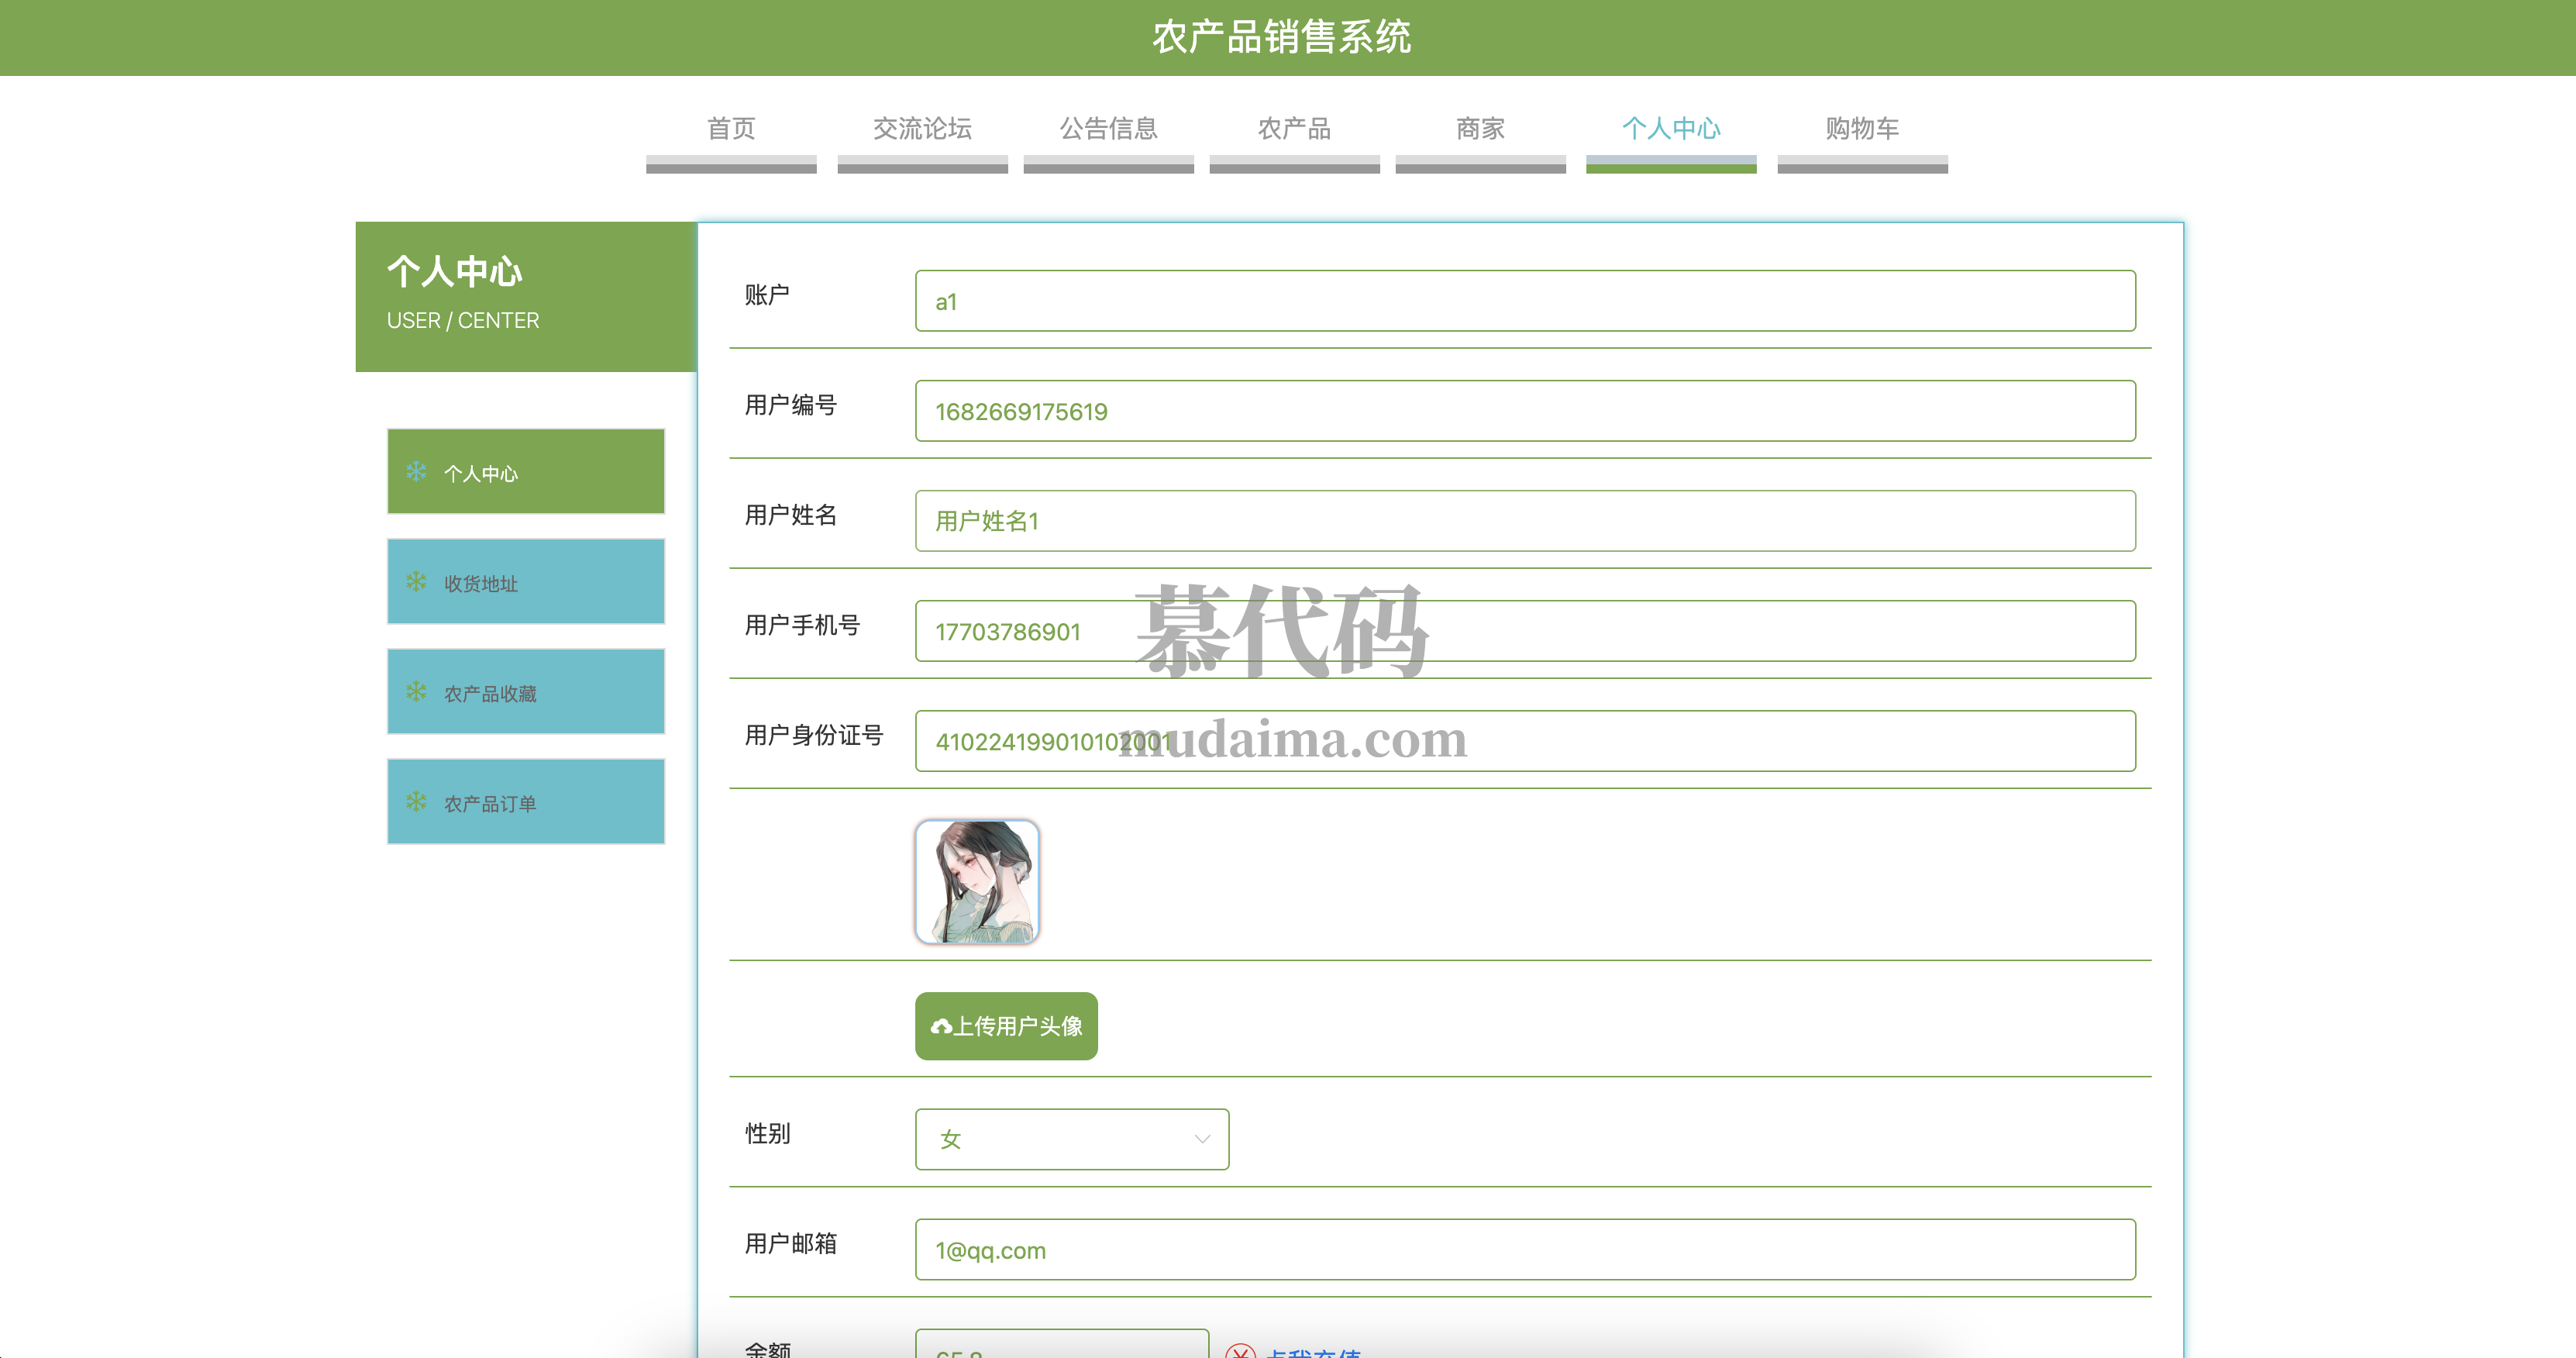Click snowflake icon beside 个人中心 sidebar item

(416, 471)
